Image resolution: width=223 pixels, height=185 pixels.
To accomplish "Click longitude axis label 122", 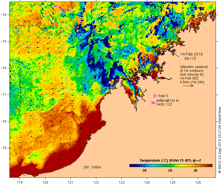I will [96, 182].
